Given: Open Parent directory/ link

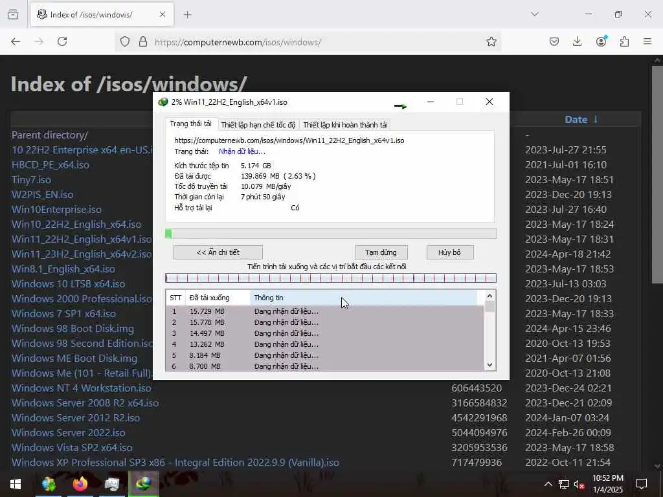Looking at the screenshot, I should (49, 135).
